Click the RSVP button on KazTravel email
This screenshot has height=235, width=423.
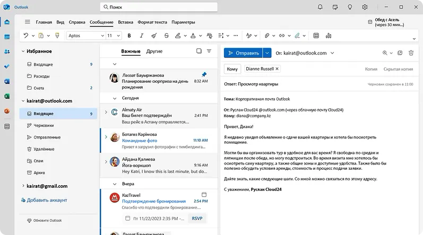click(197, 219)
